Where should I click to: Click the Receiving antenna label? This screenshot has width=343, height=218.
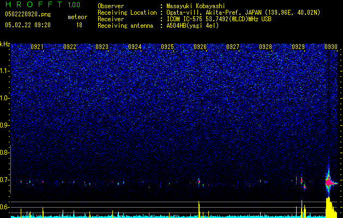pyautogui.click(x=125, y=26)
